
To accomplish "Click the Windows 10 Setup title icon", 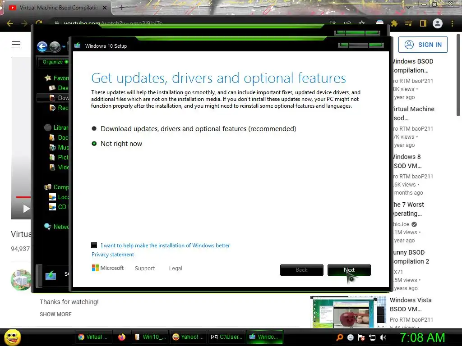I will (x=78, y=46).
